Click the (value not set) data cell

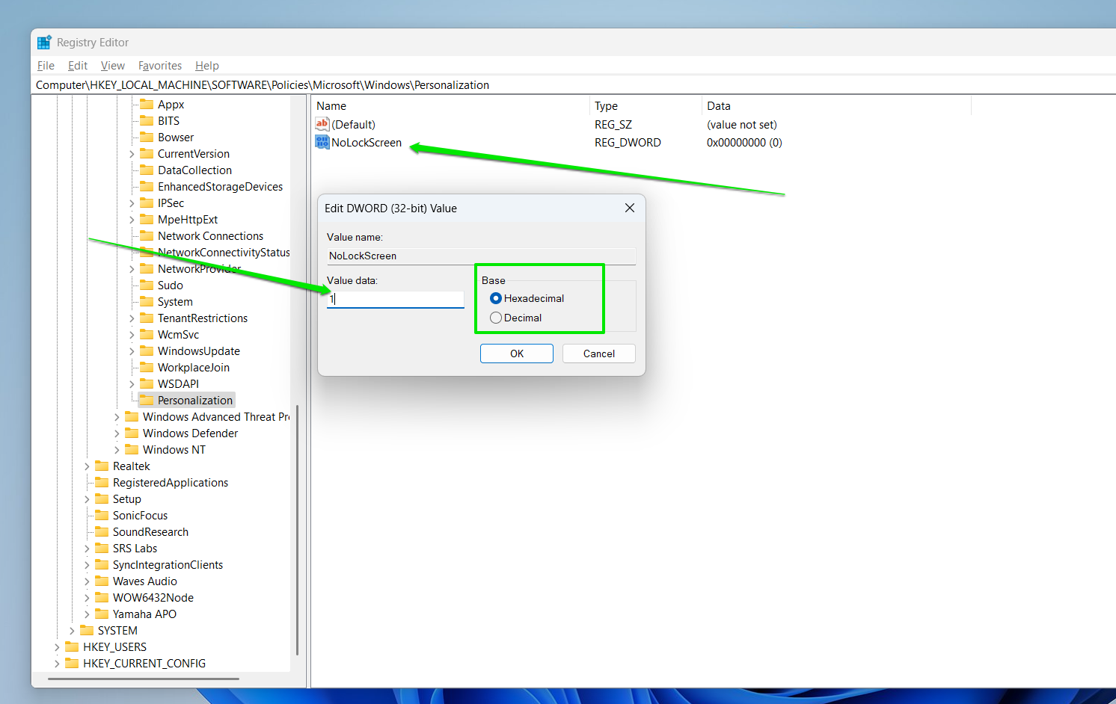[x=742, y=124]
